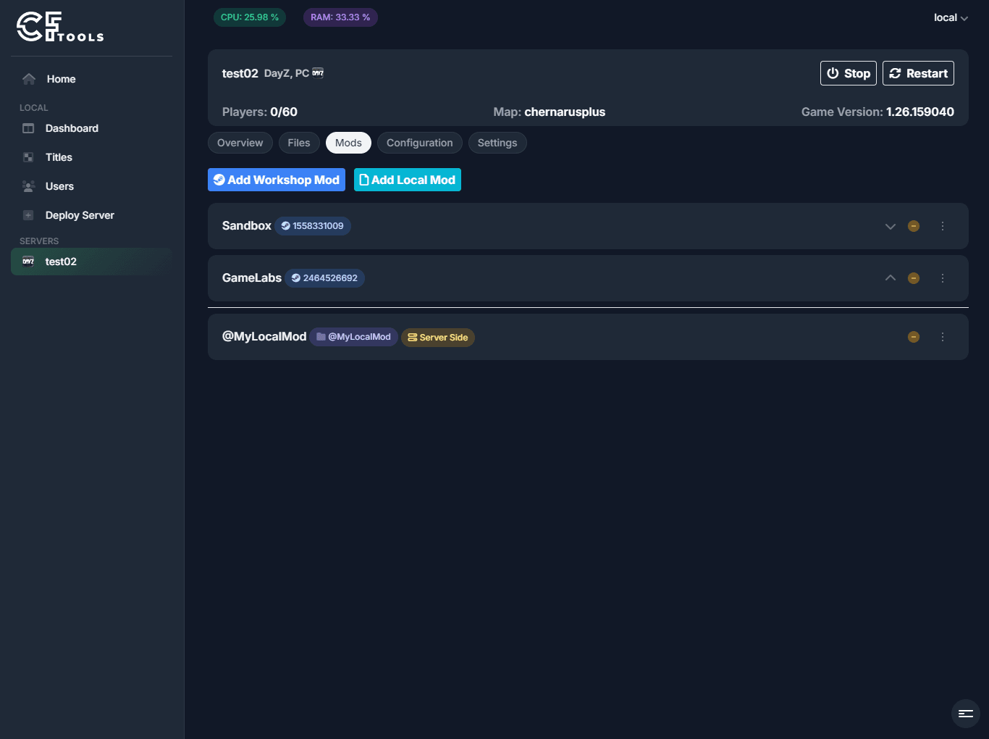Click the Sandbox mod name
This screenshot has width=989, height=739.
point(247,225)
